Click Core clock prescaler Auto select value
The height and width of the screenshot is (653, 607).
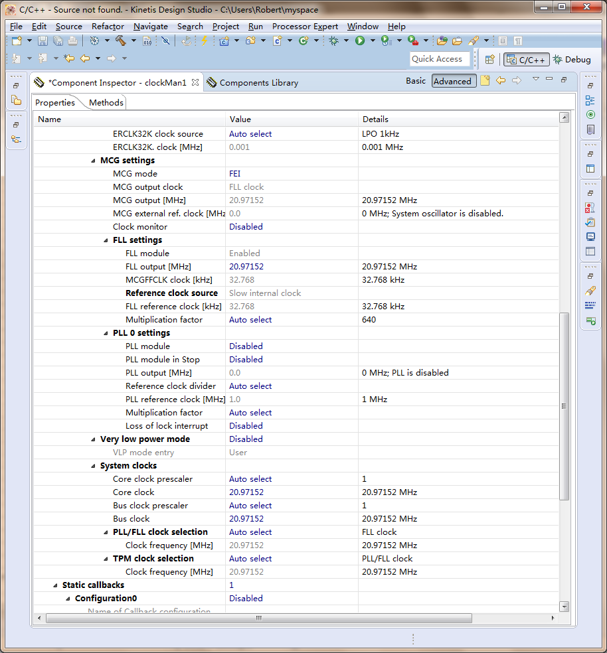pos(250,479)
